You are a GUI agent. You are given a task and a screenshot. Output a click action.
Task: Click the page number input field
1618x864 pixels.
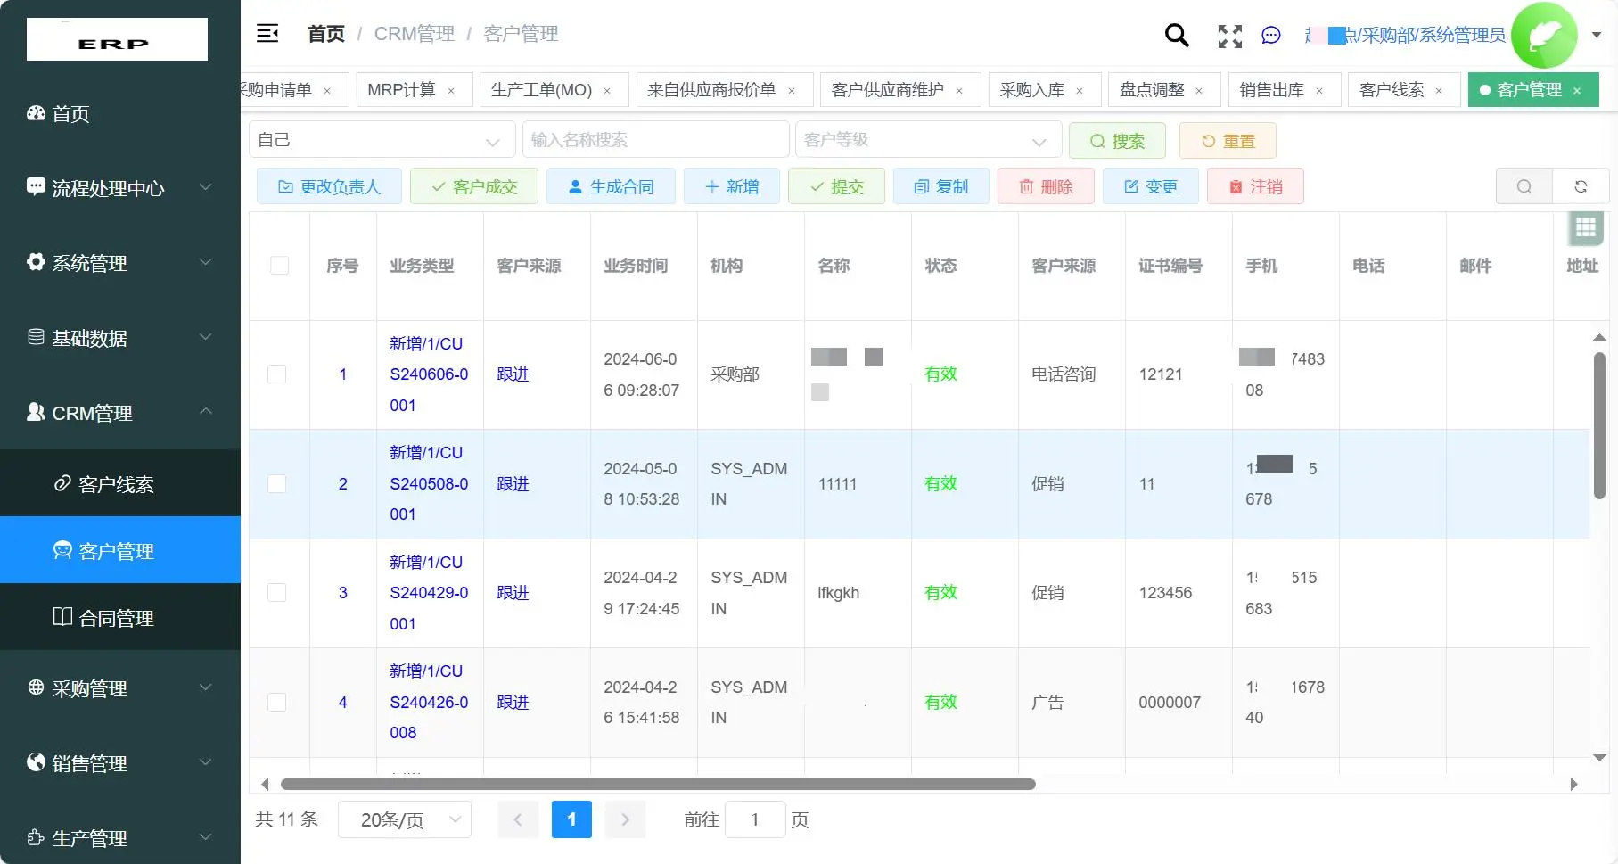pyautogui.click(x=755, y=819)
